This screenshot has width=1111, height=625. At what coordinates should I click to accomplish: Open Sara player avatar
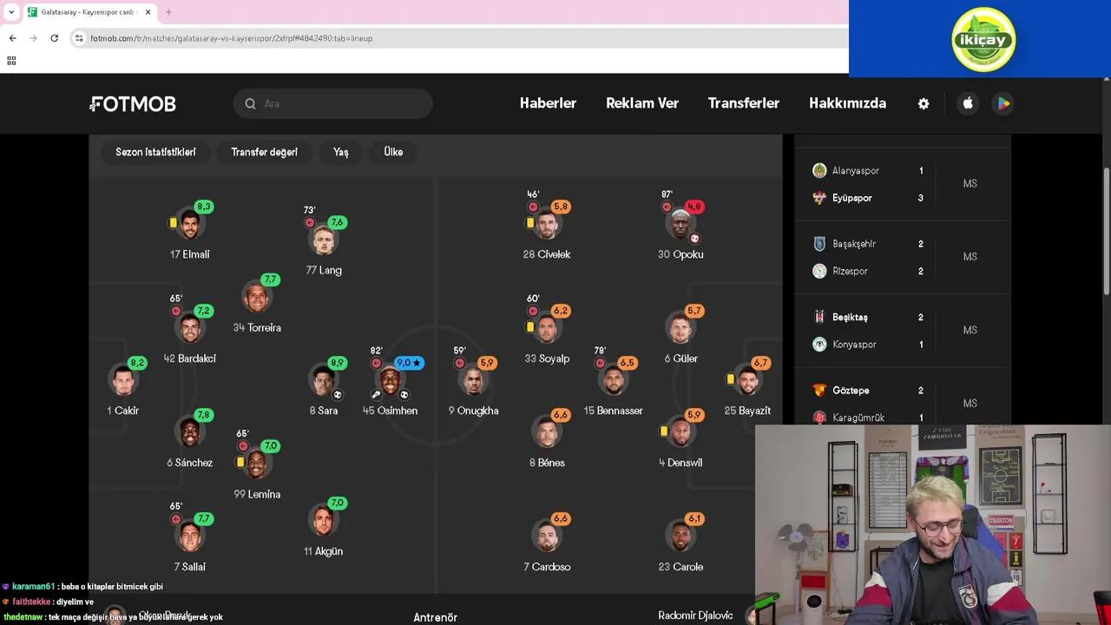324,381
